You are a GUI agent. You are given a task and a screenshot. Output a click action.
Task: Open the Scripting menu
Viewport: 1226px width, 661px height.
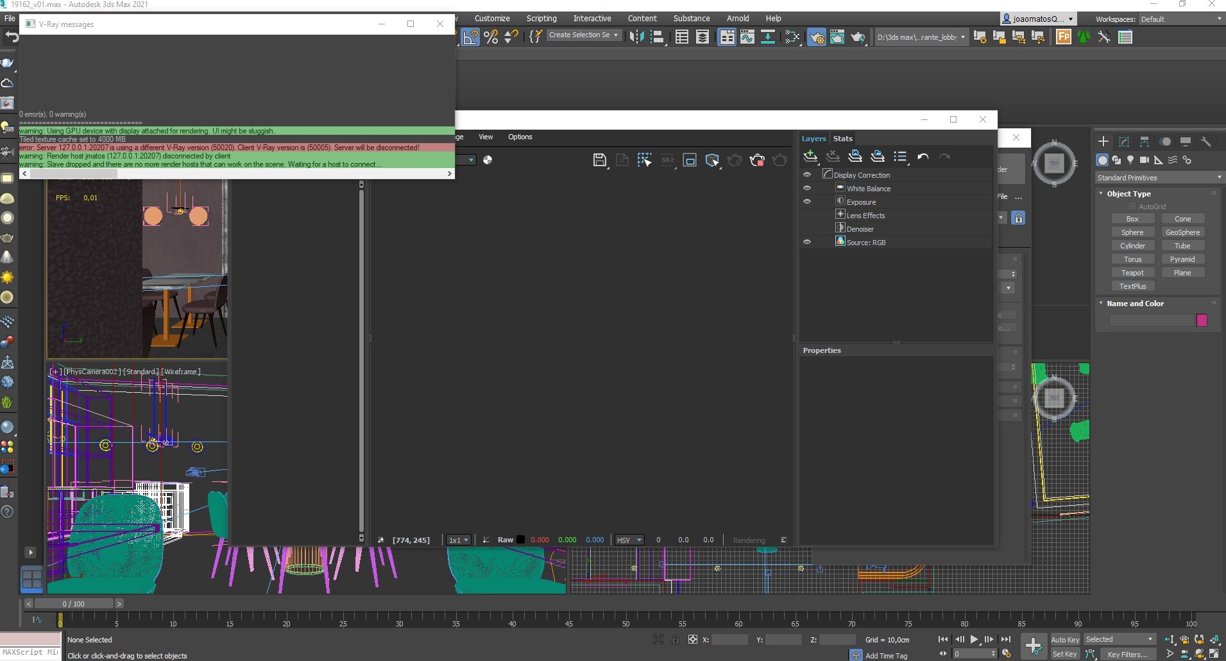click(x=541, y=19)
